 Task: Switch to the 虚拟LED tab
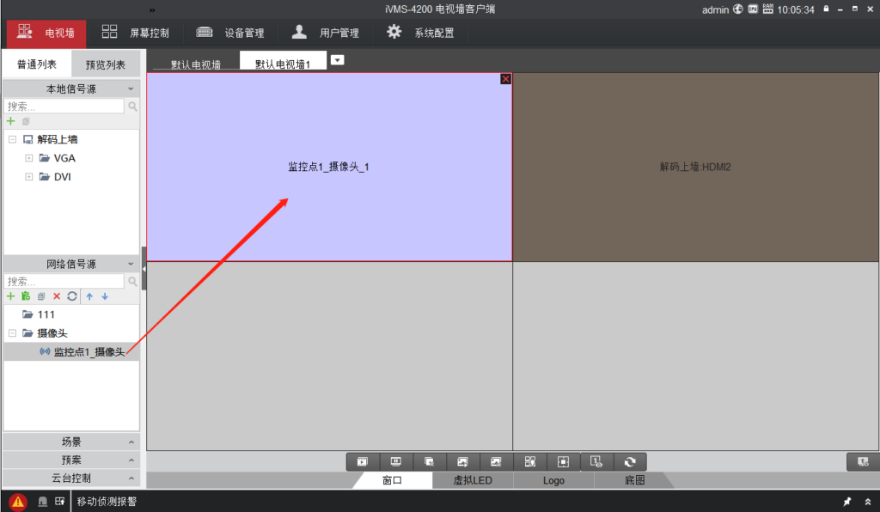pos(473,480)
